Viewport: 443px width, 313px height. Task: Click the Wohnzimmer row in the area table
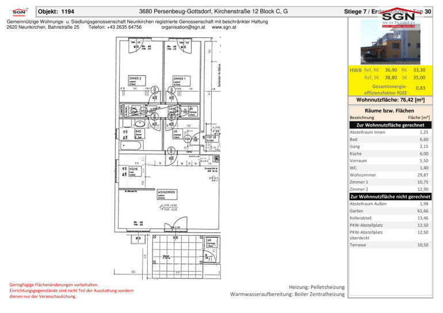coord(389,175)
